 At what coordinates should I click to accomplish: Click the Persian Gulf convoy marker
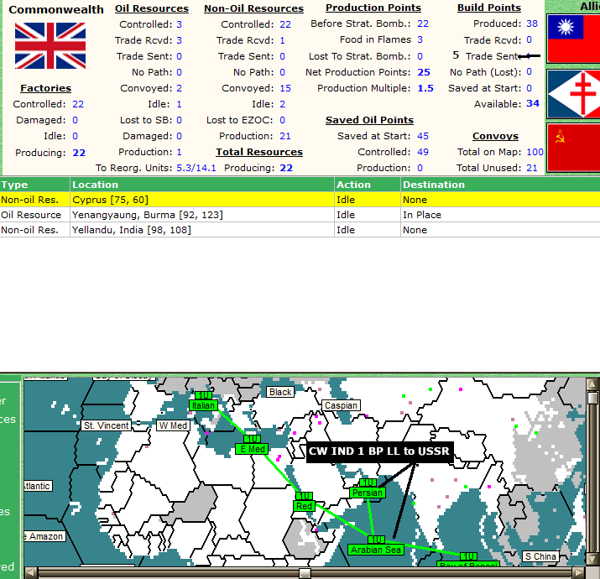tap(368, 493)
